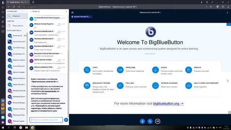Mute or unmute the microphone button
This screenshot has width=231, height=130.
(142, 121)
